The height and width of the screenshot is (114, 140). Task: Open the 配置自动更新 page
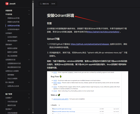(12, 48)
